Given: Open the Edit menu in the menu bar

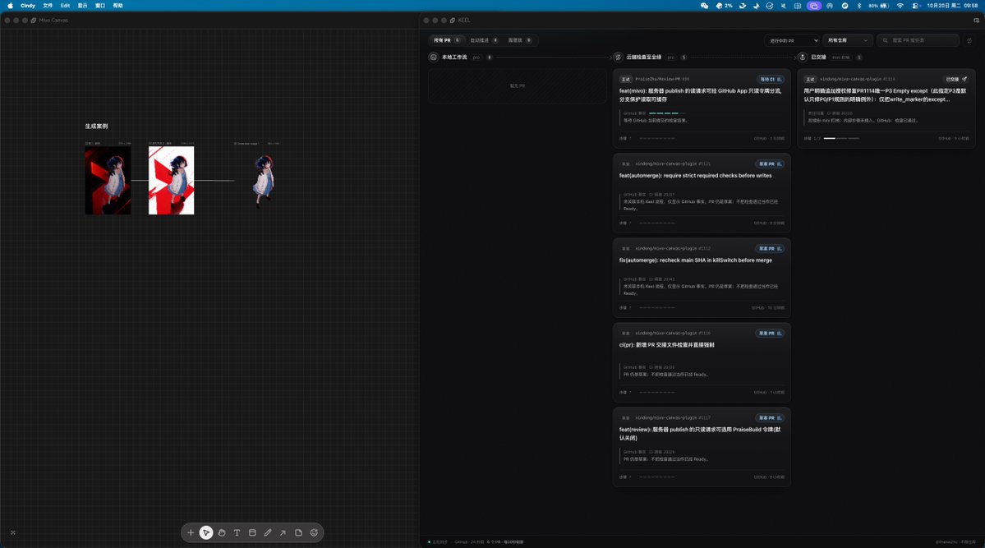Looking at the screenshot, I should (x=66, y=6).
